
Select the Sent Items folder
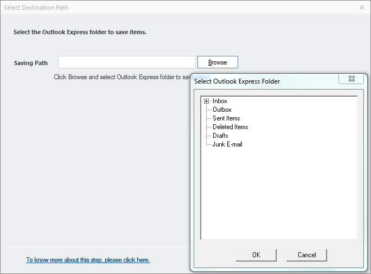point(226,118)
